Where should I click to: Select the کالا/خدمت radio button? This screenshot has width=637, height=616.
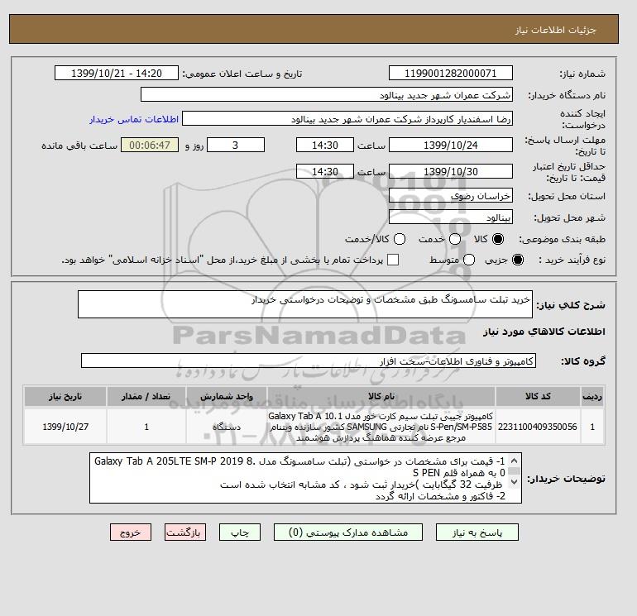[x=400, y=239]
